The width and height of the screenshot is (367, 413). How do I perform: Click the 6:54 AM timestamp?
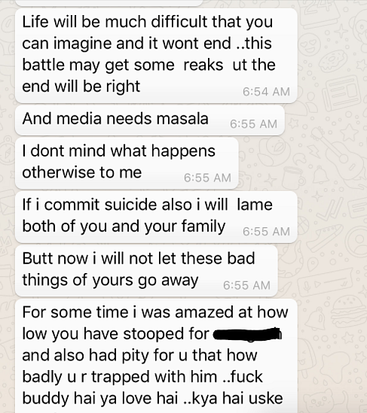pyautogui.click(x=266, y=92)
